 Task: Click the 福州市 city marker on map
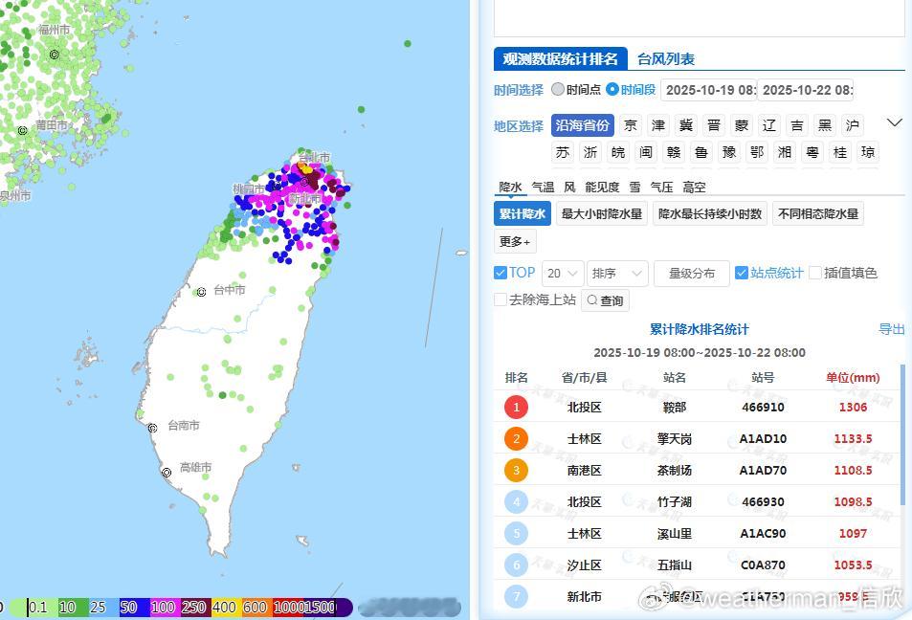pos(55,55)
